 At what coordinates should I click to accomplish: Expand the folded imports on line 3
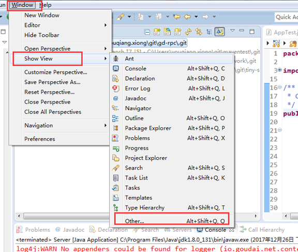pyautogui.click(x=279, y=70)
